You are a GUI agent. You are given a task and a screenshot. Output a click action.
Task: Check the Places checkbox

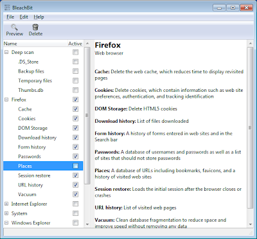[x=75, y=166]
